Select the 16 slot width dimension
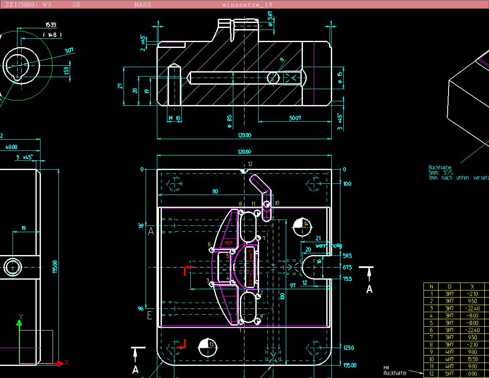Viewport: 489px width, 378px height. coord(319,261)
